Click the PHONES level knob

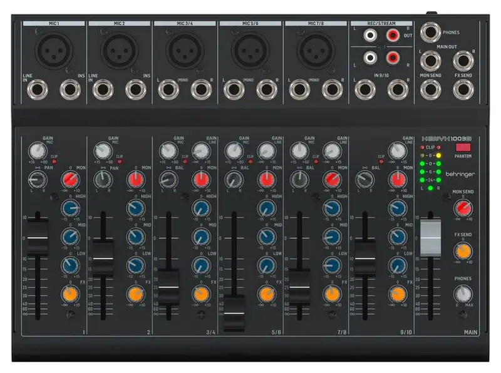click(x=463, y=294)
